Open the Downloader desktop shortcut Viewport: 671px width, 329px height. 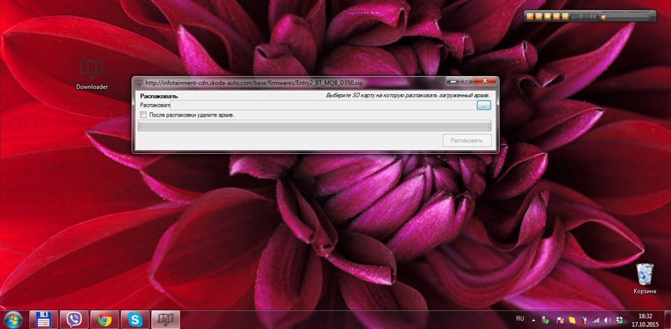(92, 75)
